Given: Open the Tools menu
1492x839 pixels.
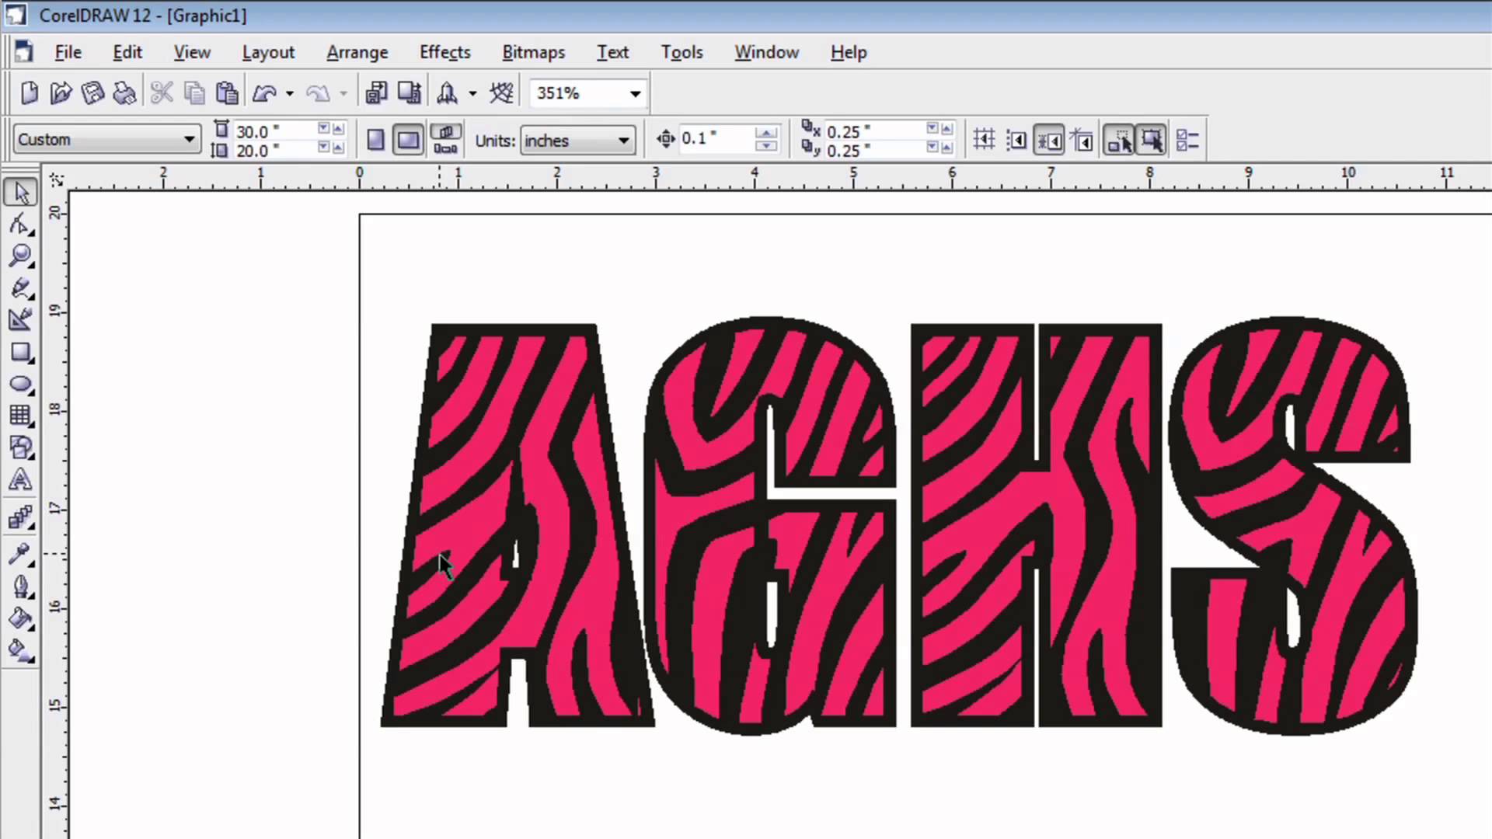Looking at the screenshot, I should [x=682, y=52].
